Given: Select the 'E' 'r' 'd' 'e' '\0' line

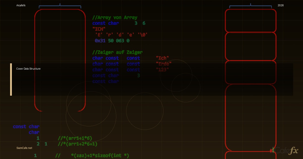Looking at the screenshot, I should tap(121, 35).
